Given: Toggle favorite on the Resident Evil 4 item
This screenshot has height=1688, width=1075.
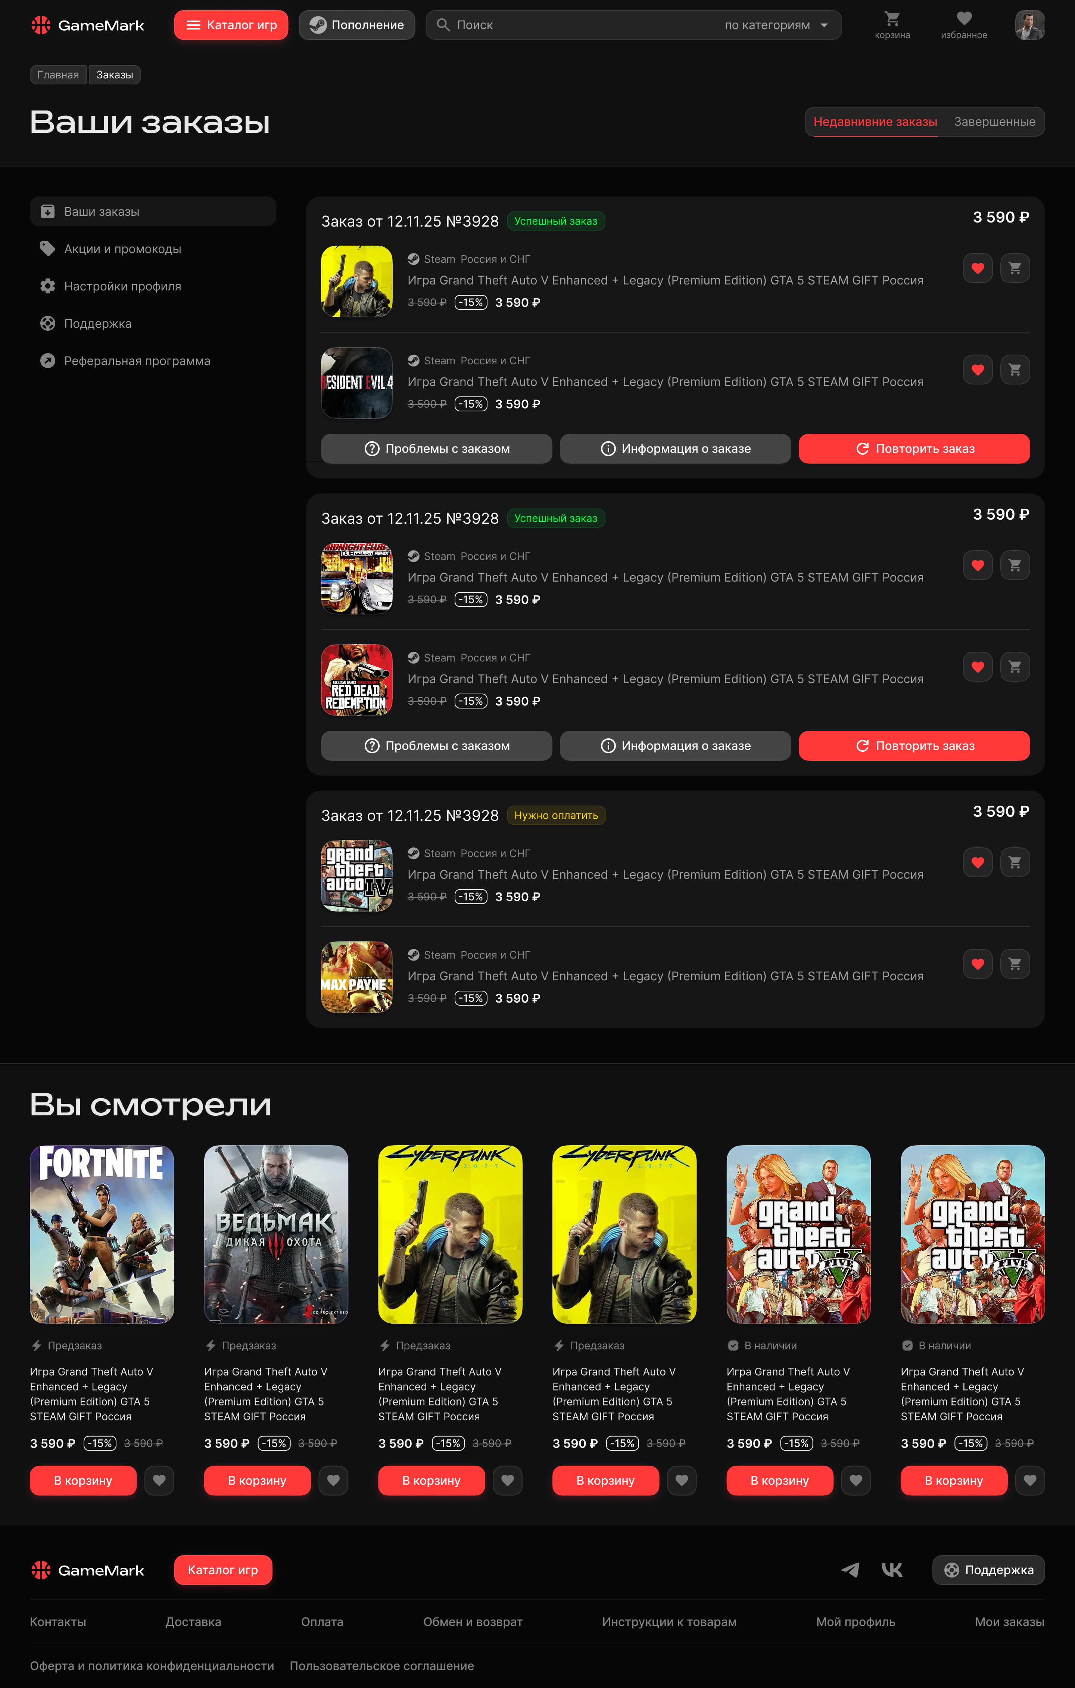Looking at the screenshot, I should click(978, 370).
